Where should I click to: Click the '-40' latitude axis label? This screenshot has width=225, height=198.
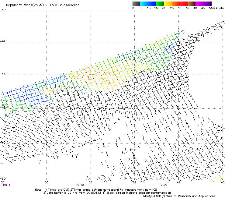point(3,10)
